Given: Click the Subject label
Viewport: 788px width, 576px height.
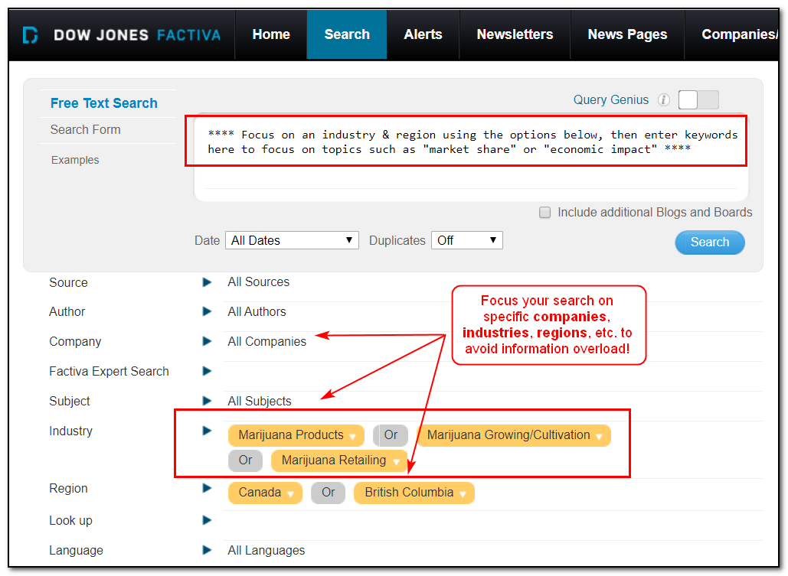Looking at the screenshot, I should coord(70,402).
